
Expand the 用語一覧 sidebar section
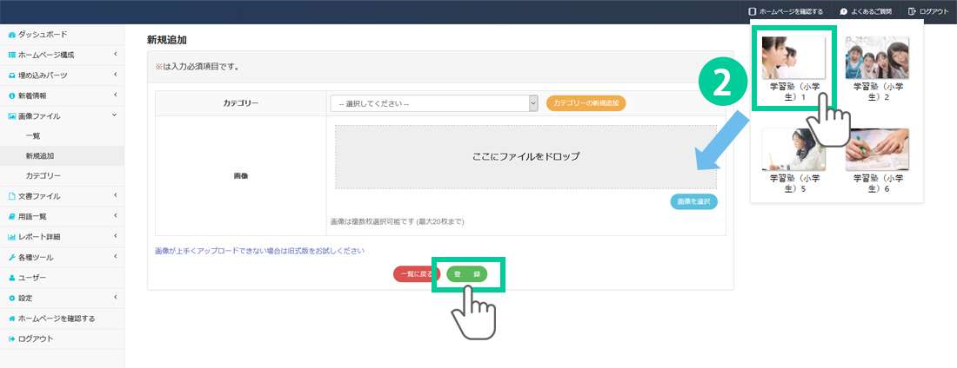(x=114, y=216)
